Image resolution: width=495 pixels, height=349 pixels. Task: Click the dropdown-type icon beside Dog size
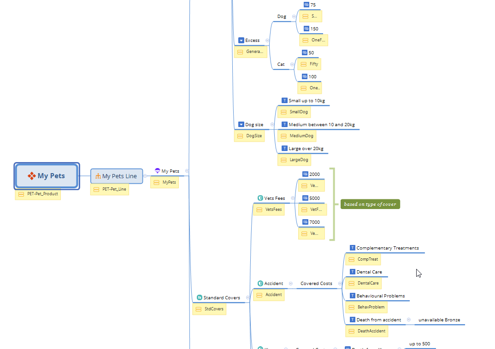241,125
